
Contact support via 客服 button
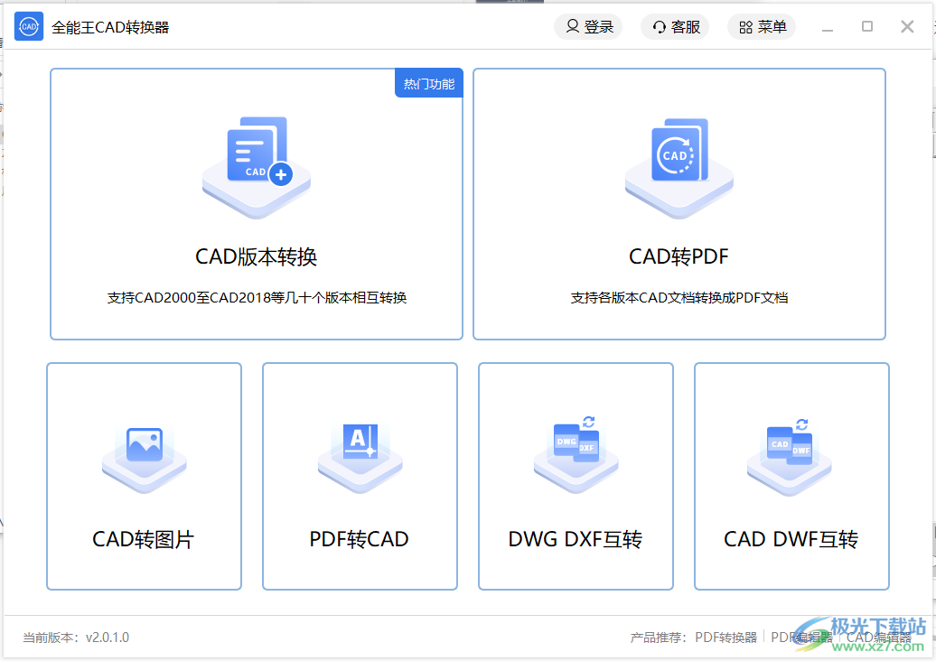675,27
